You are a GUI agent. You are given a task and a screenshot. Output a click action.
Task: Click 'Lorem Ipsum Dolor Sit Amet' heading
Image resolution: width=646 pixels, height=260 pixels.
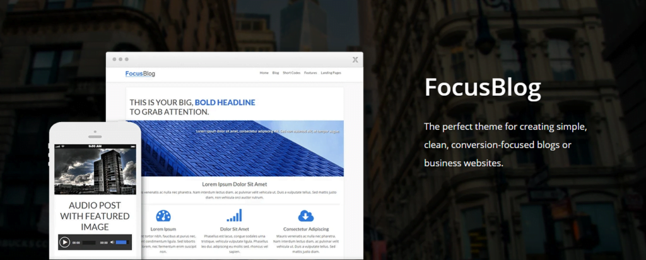pos(235,184)
